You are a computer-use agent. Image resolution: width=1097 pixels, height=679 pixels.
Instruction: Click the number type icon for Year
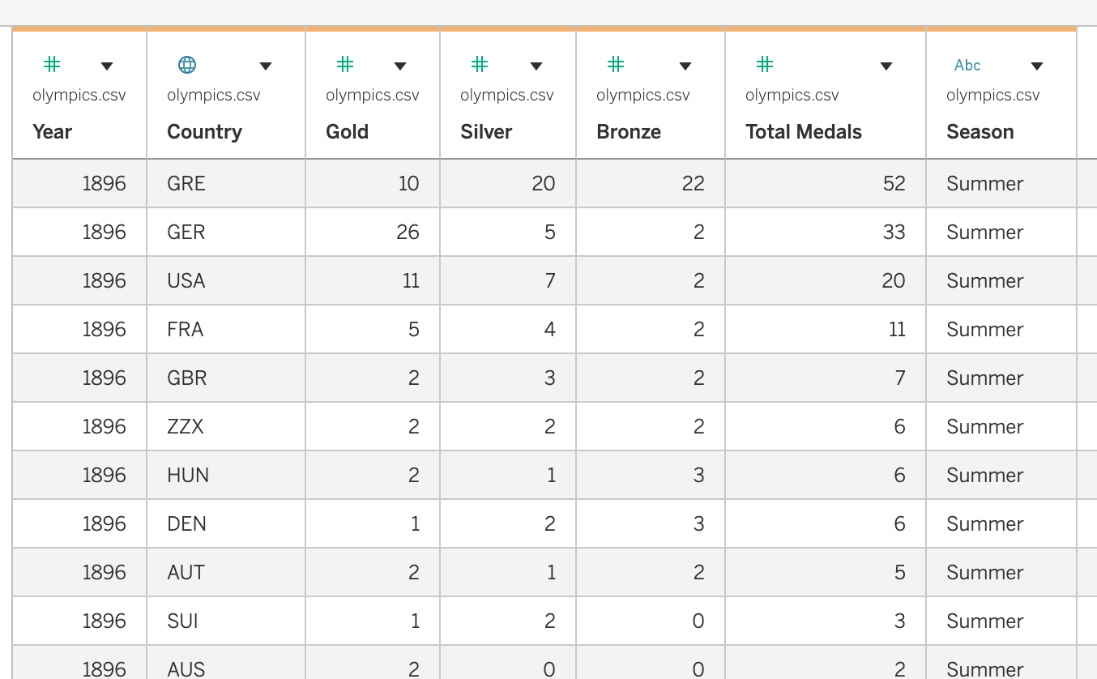pyautogui.click(x=52, y=65)
